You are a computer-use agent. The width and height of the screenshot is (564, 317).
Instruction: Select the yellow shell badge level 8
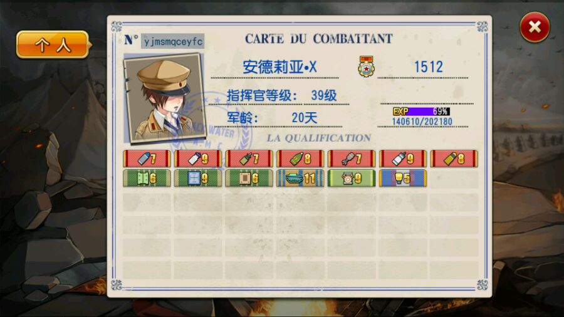(454, 158)
